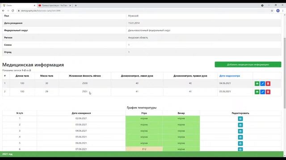Click the Утро column header

click(x=144, y=113)
